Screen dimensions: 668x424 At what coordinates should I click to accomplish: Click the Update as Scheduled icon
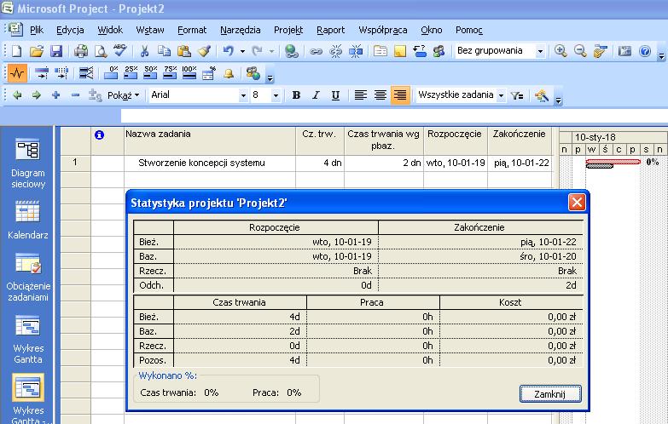(x=42, y=73)
